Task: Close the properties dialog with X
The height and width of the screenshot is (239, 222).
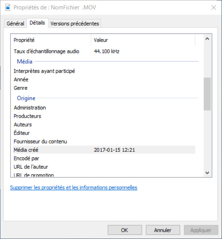Action: coord(214,7)
